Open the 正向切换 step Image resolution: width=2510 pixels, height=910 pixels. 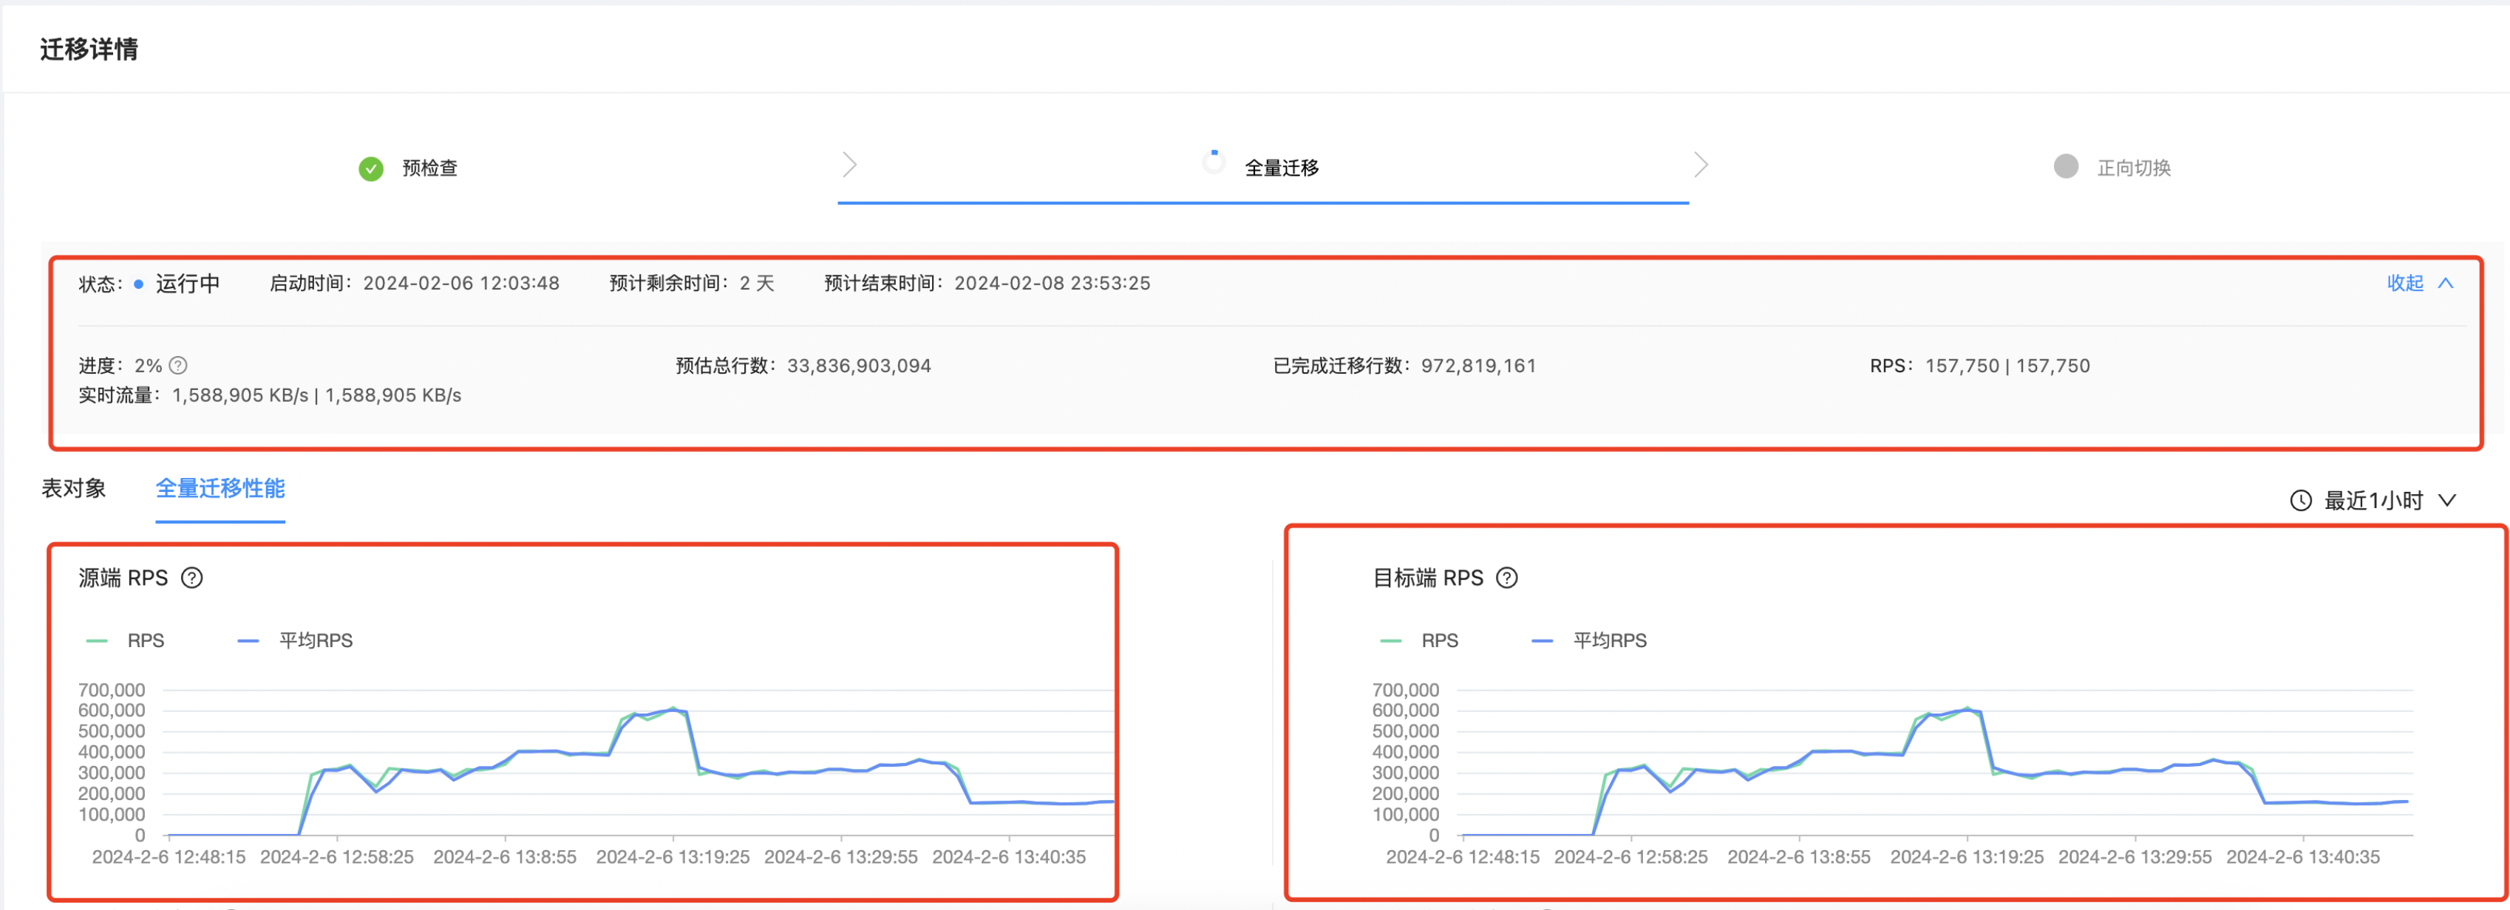point(2133,168)
